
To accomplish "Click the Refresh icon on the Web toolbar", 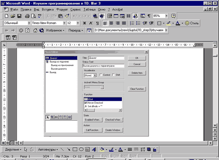I will (x=27, y=30).
